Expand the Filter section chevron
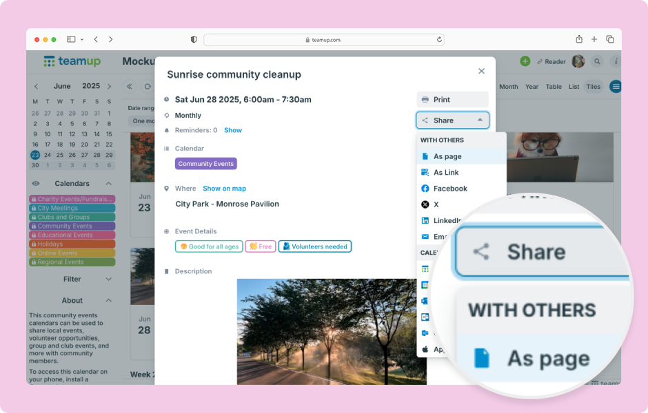Viewport: 648px width, 413px height. (x=109, y=279)
